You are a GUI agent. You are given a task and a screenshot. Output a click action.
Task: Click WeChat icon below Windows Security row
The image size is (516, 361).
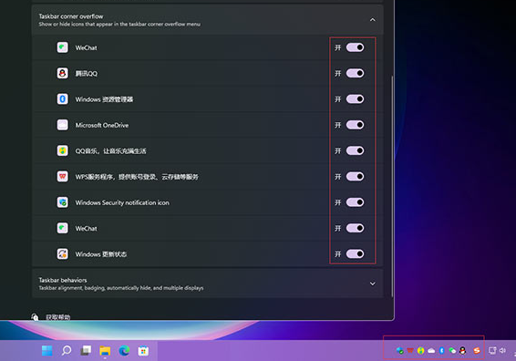(63, 228)
